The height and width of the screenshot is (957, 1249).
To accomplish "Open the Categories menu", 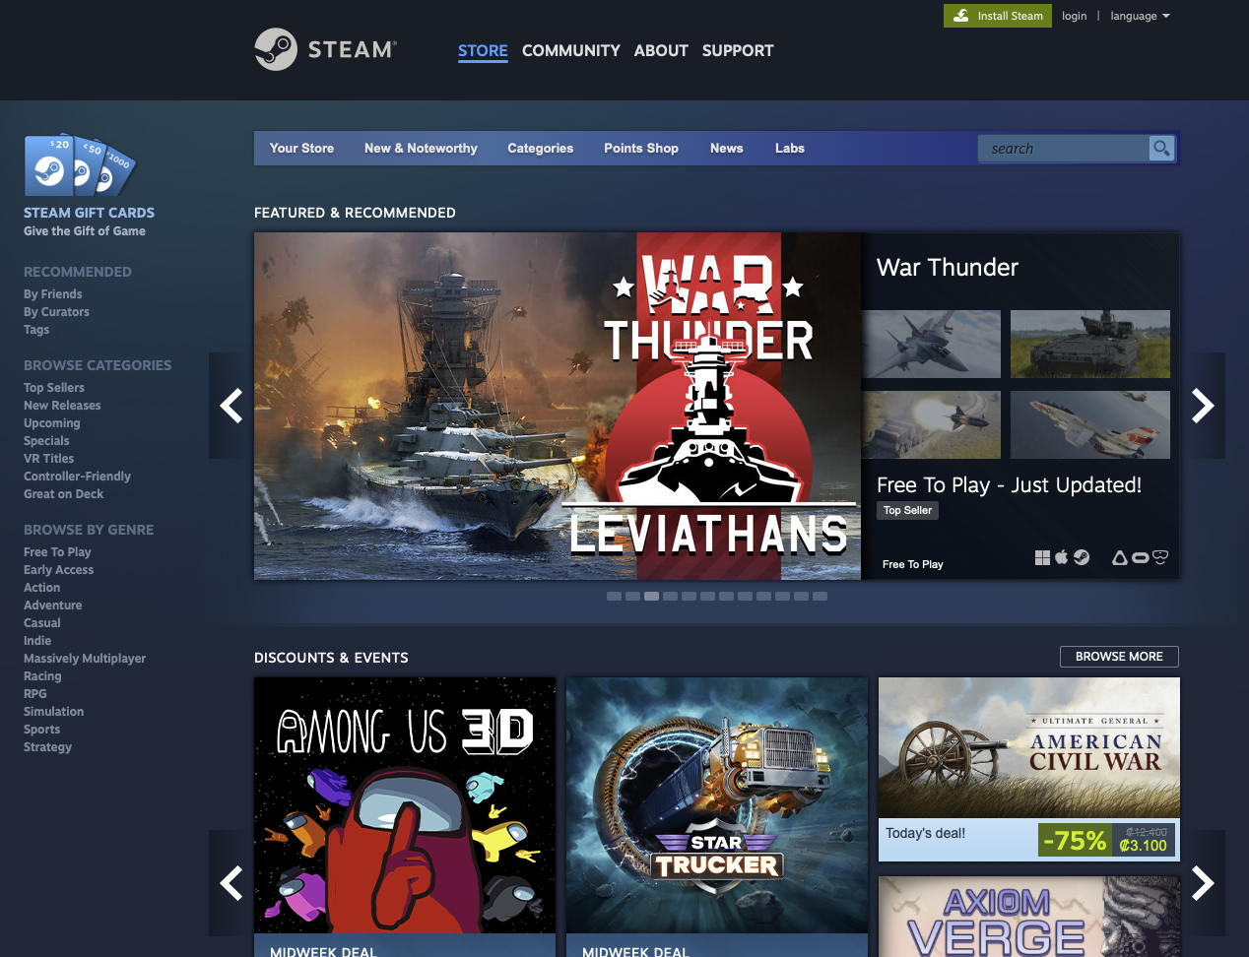I will pyautogui.click(x=540, y=149).
